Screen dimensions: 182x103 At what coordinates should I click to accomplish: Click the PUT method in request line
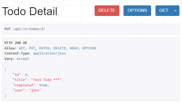pyautogui.click(x=7, y=29)
